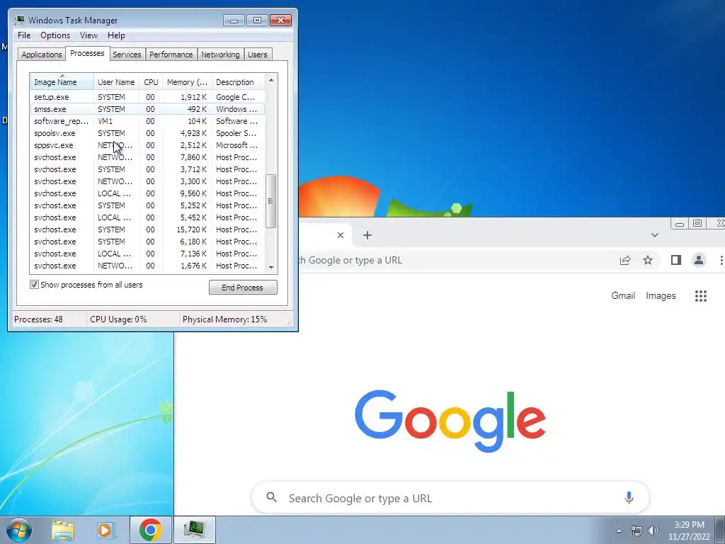Open the Help menu in Task Manager
This screenshot has height=544, width=725.
tap(116, 35)
